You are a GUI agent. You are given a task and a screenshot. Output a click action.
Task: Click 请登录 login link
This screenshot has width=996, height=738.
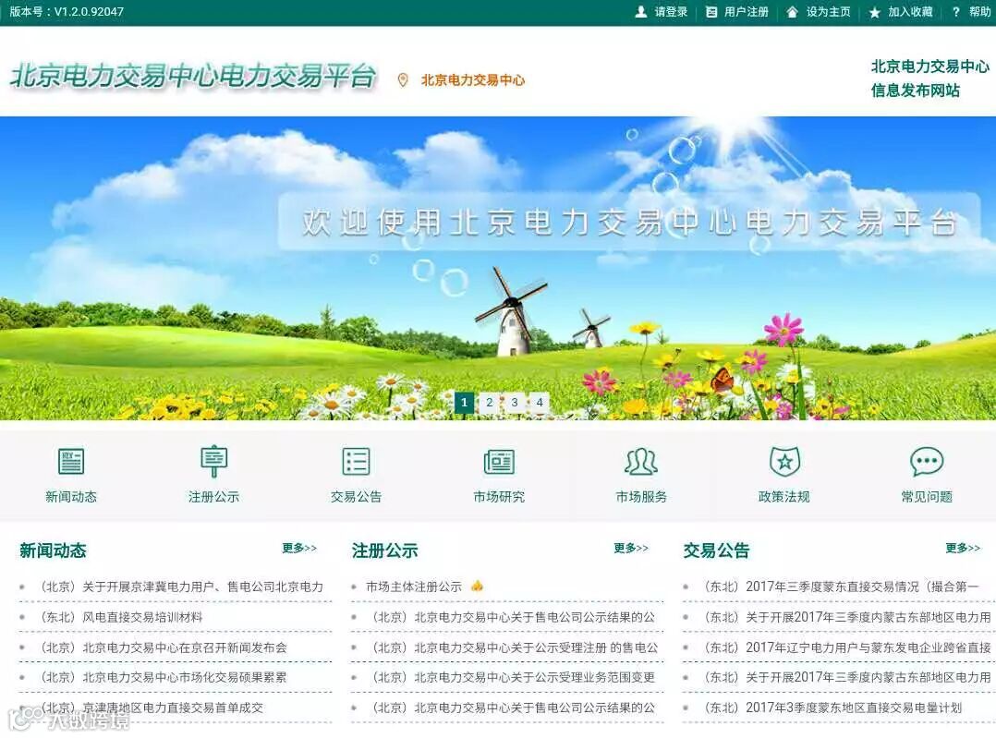pos(672,11)
